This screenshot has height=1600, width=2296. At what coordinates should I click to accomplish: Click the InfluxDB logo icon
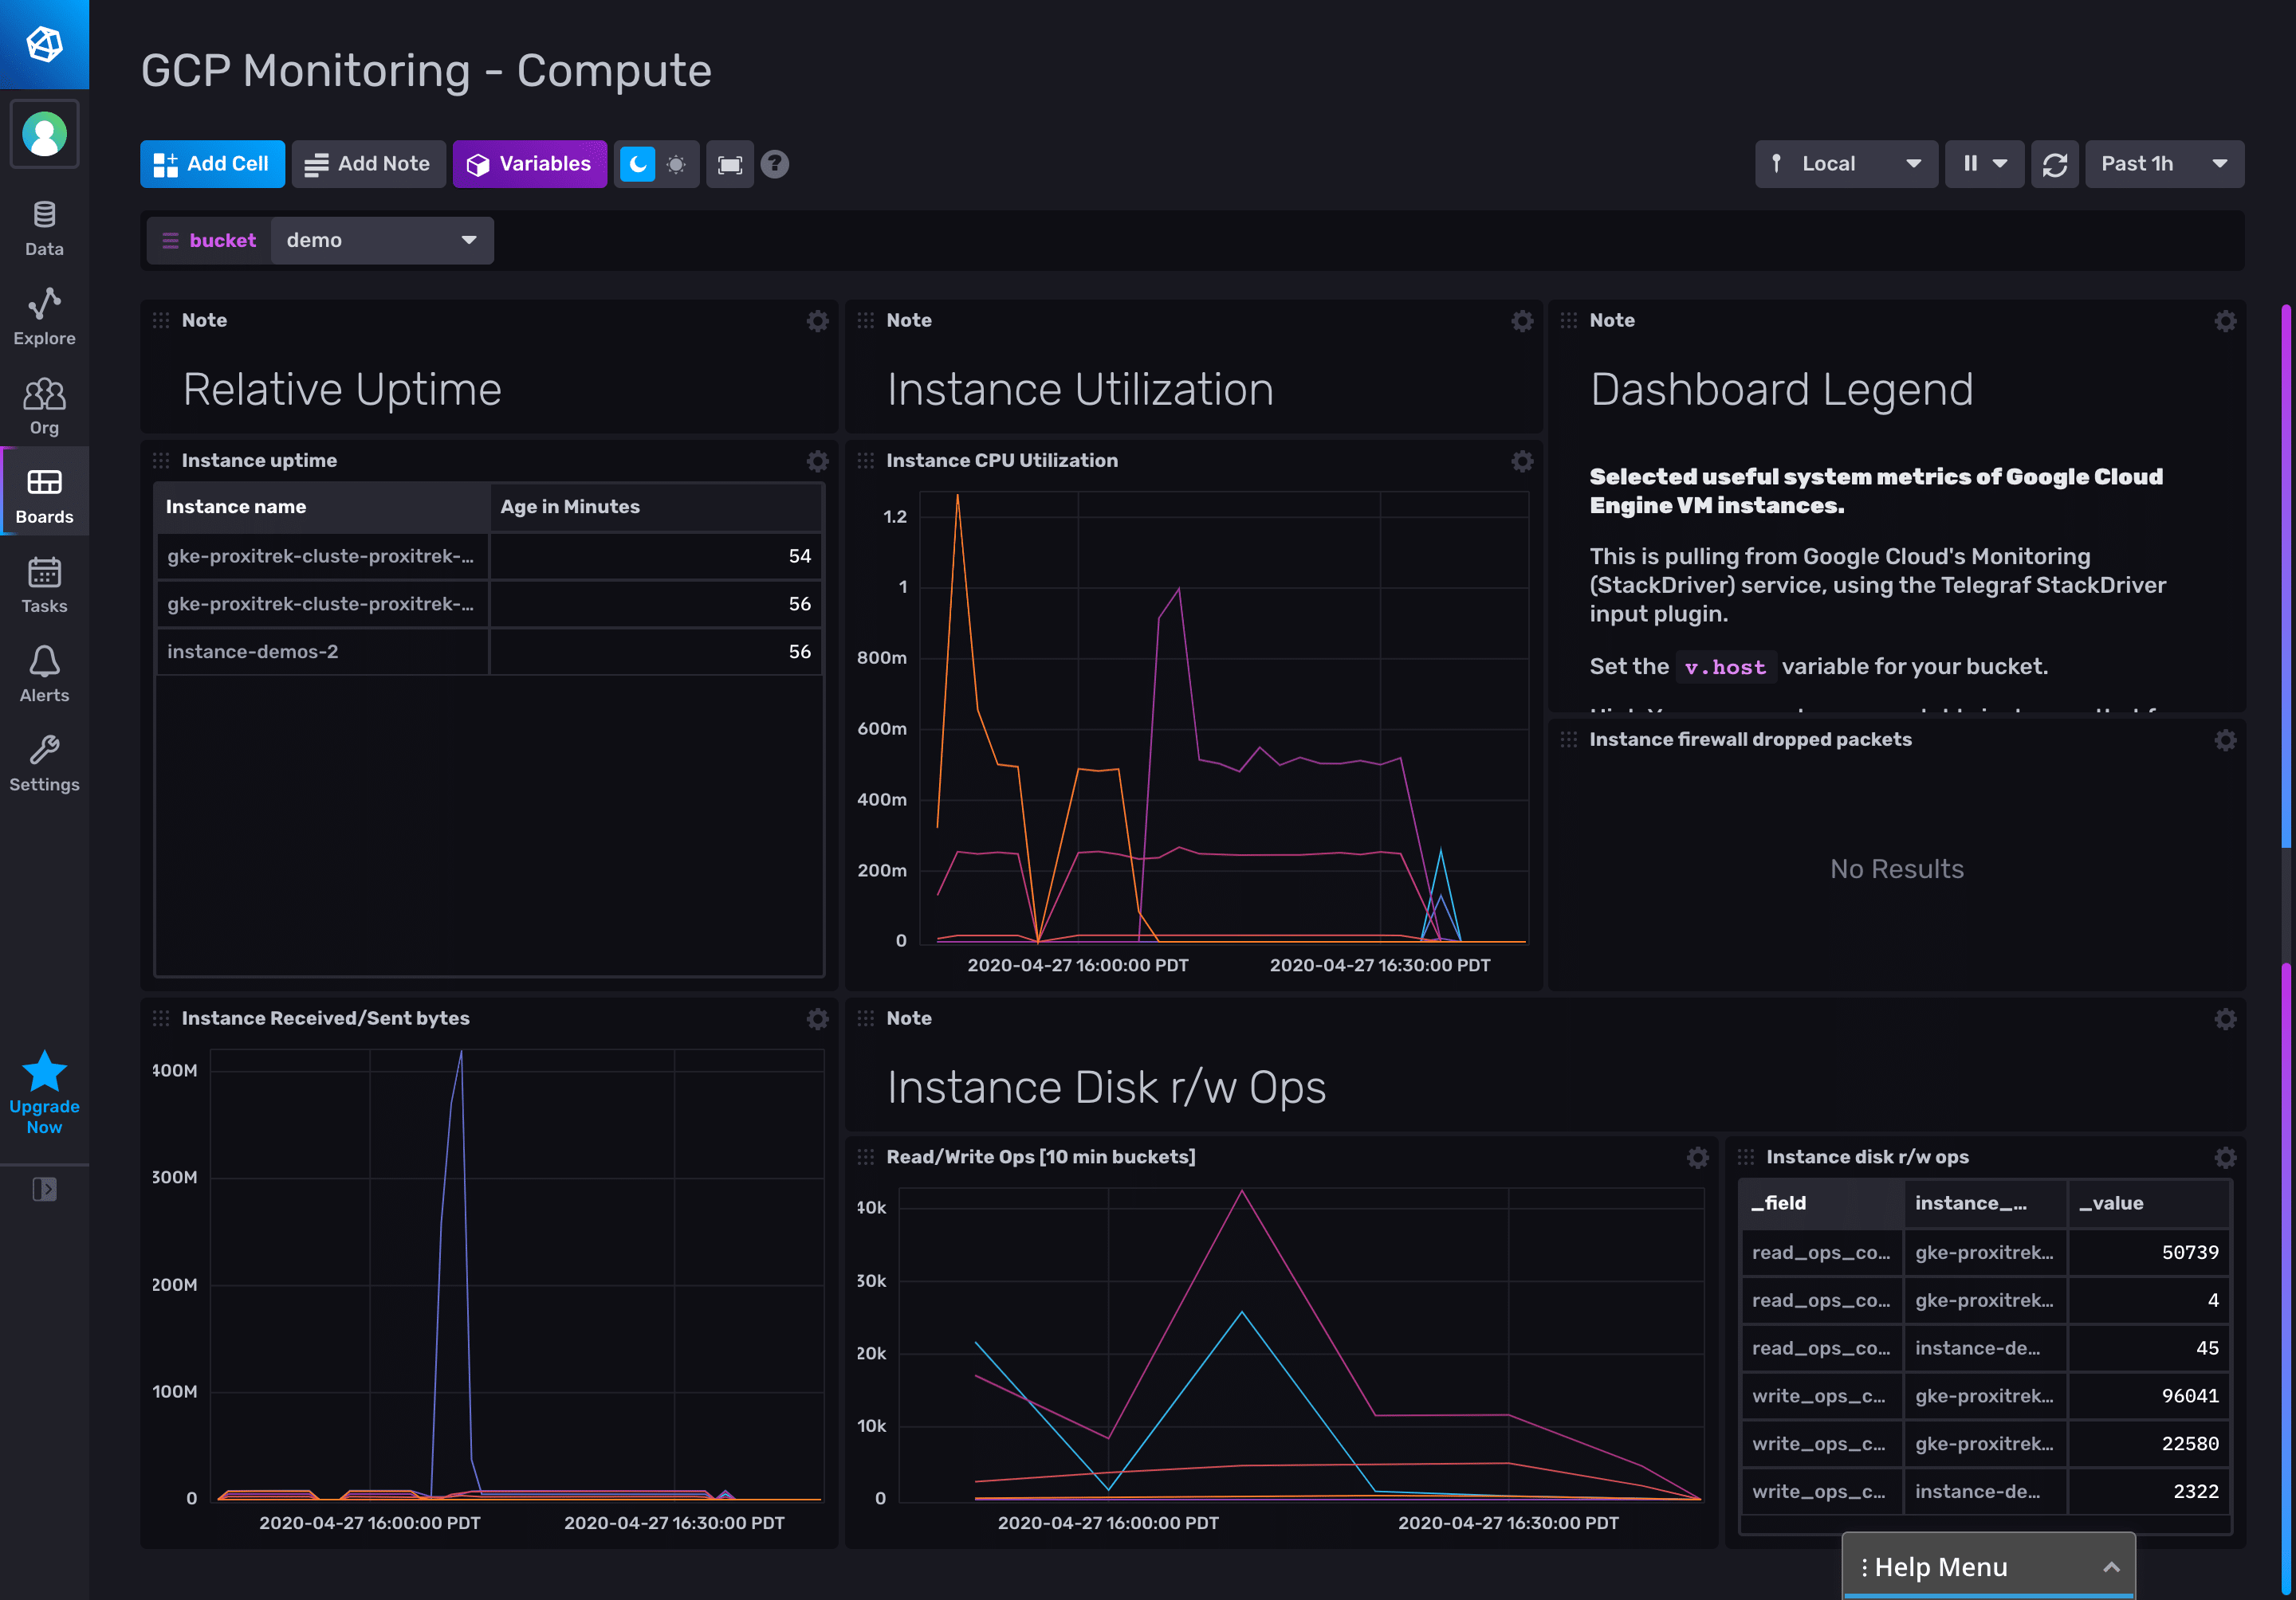tap(44, 44)
